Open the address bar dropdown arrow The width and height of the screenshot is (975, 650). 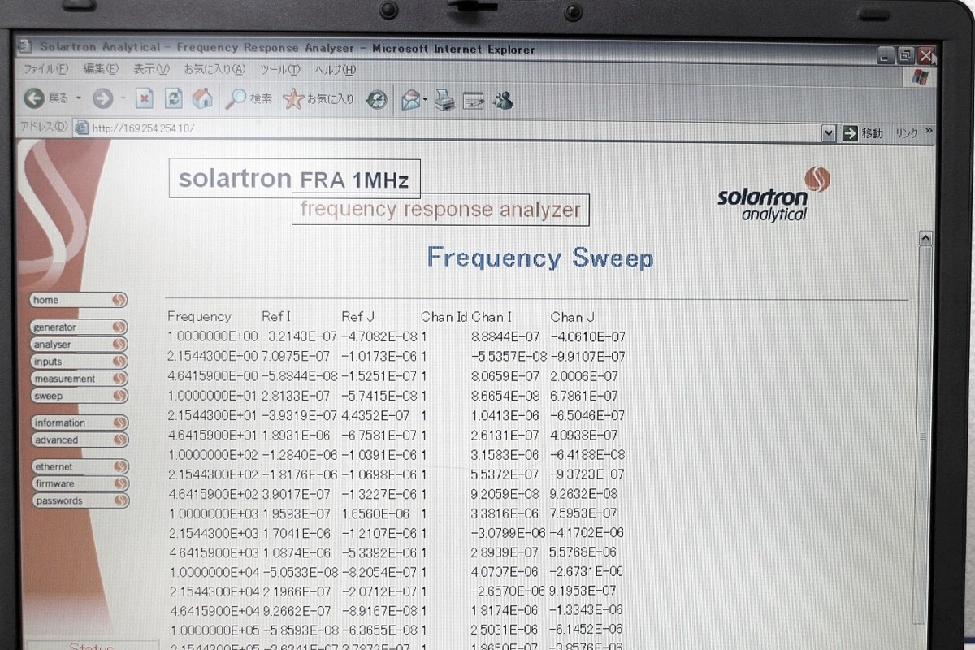[828, 132]
